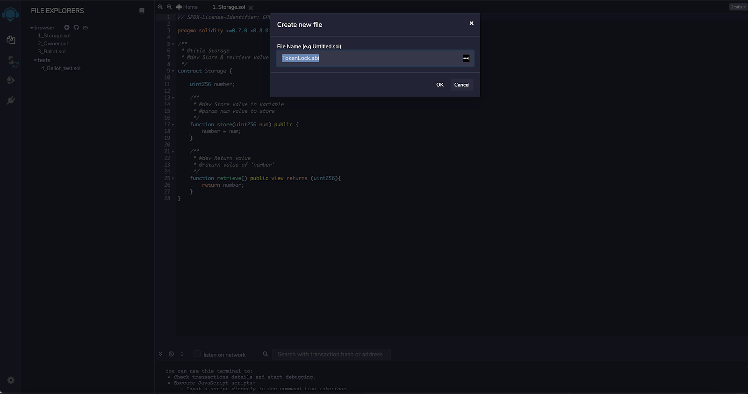Toggle the terminal with the double-chevron icon
Viewport: 748px width, 394px height.
click(160, 354)
